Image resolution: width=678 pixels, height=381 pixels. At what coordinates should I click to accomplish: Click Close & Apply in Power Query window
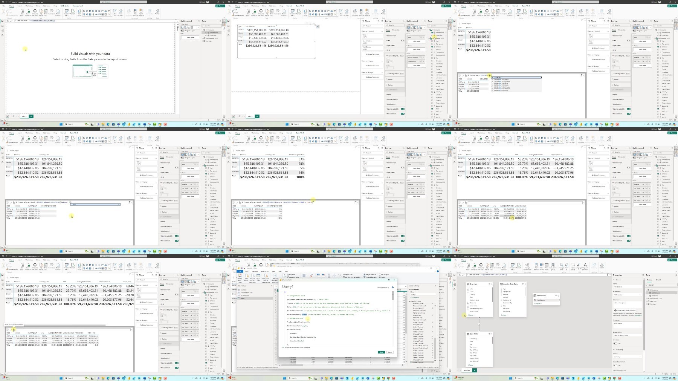[x=240, y=277]
